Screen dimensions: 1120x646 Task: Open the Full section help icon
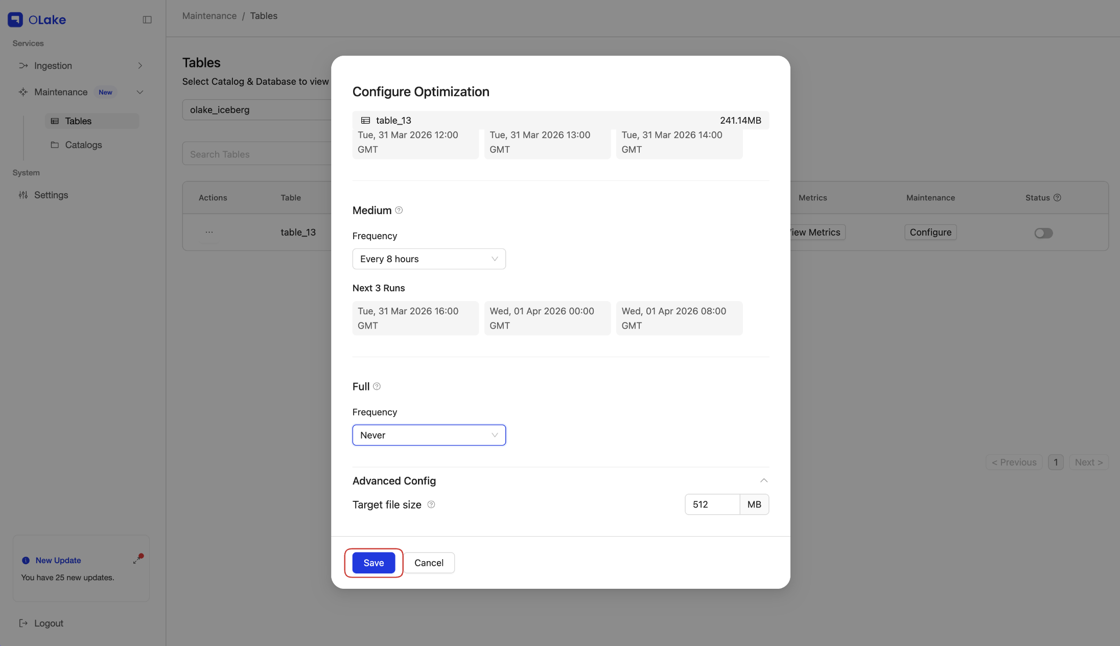377,386
